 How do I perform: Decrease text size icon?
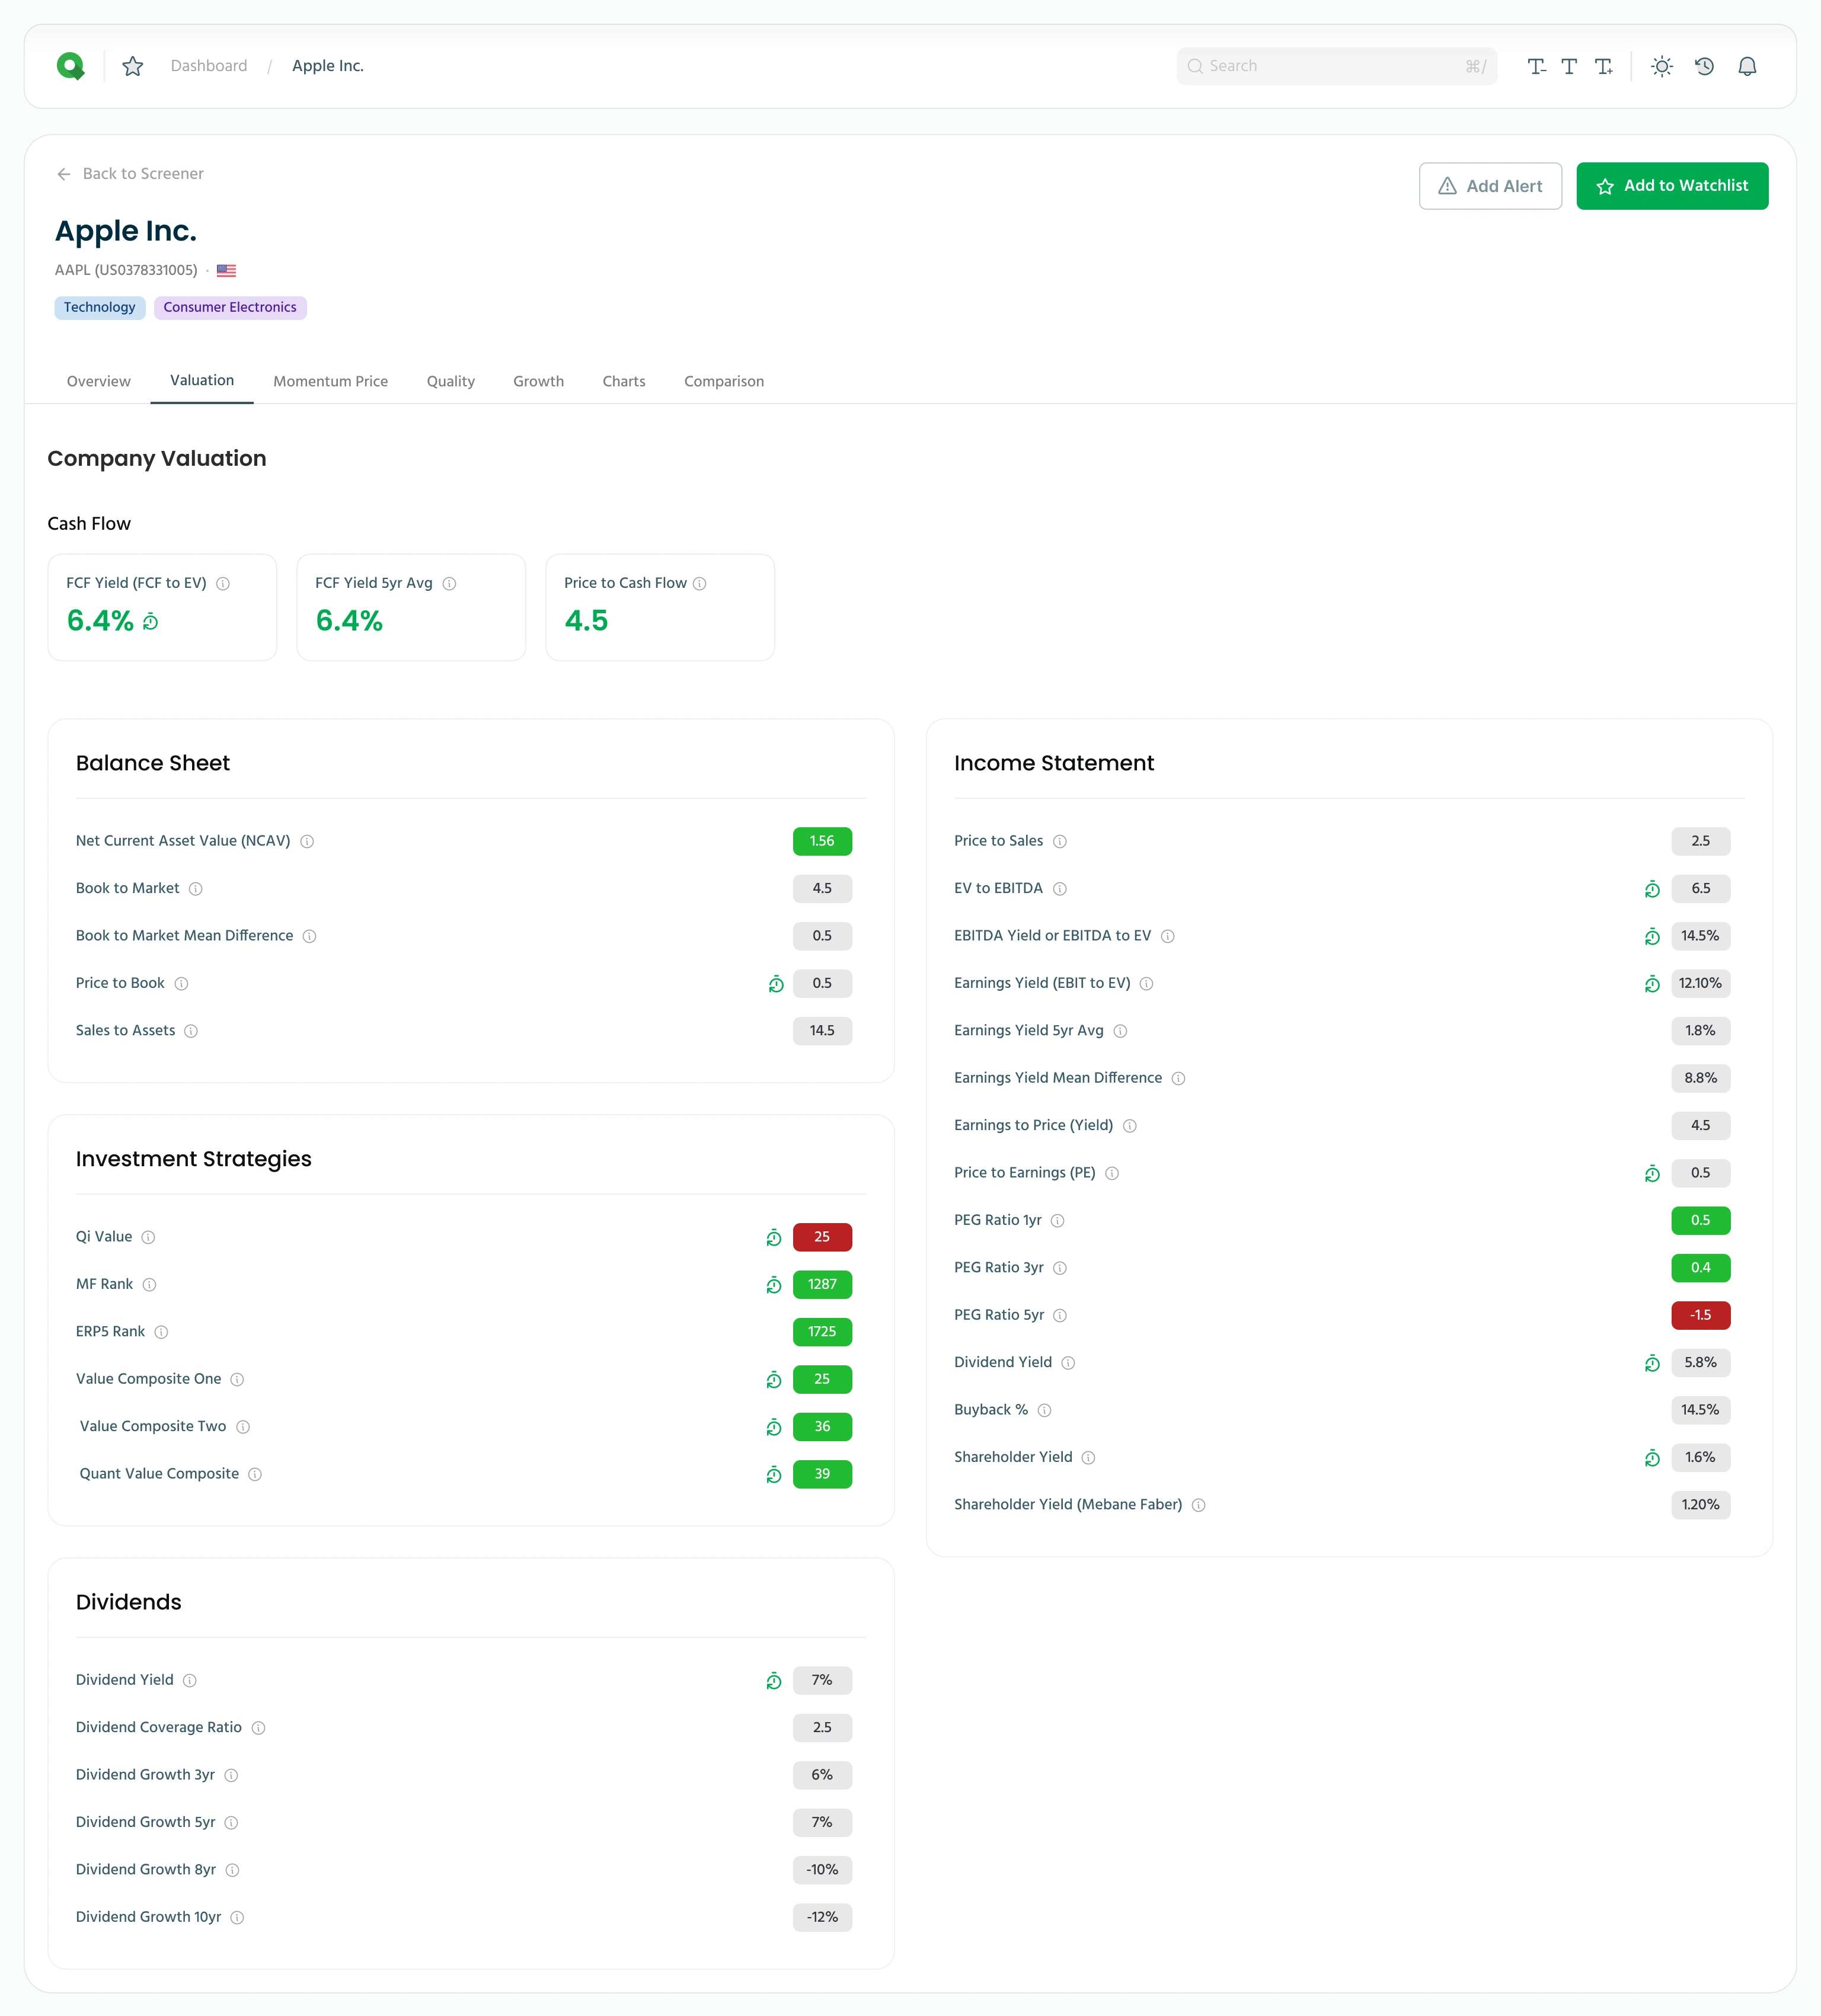[x=1537, y=66]
